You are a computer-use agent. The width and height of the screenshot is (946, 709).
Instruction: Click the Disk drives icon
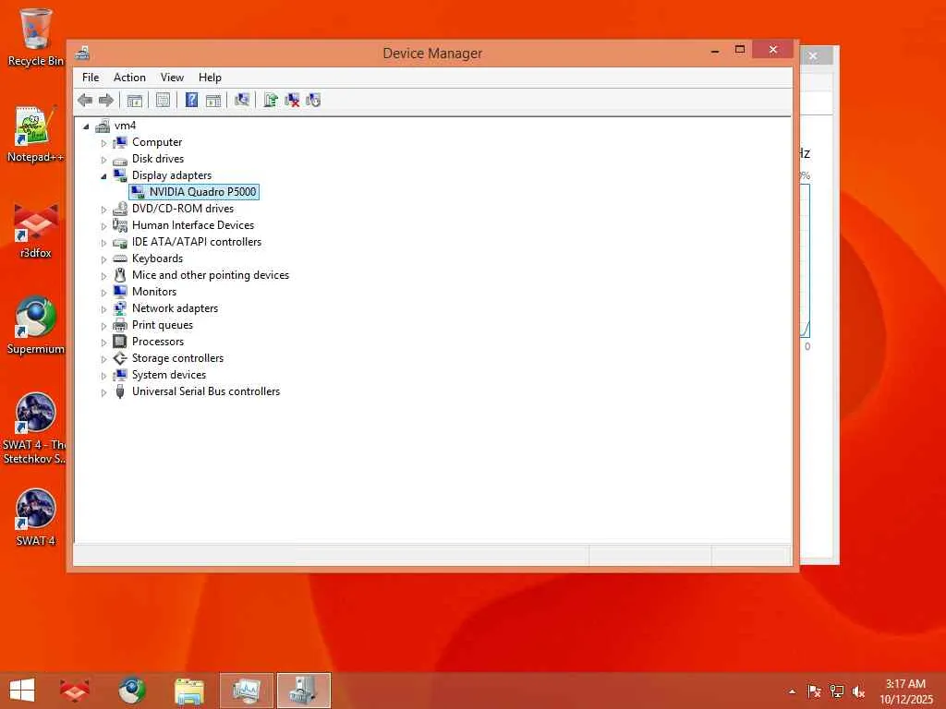(120, 160)
